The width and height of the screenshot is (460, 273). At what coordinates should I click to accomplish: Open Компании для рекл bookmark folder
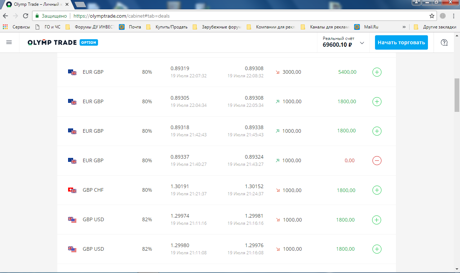click(x=271, y=27)
